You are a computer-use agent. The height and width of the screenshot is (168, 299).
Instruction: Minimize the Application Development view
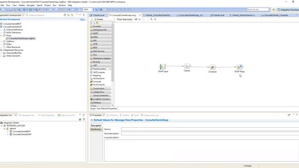80,15
